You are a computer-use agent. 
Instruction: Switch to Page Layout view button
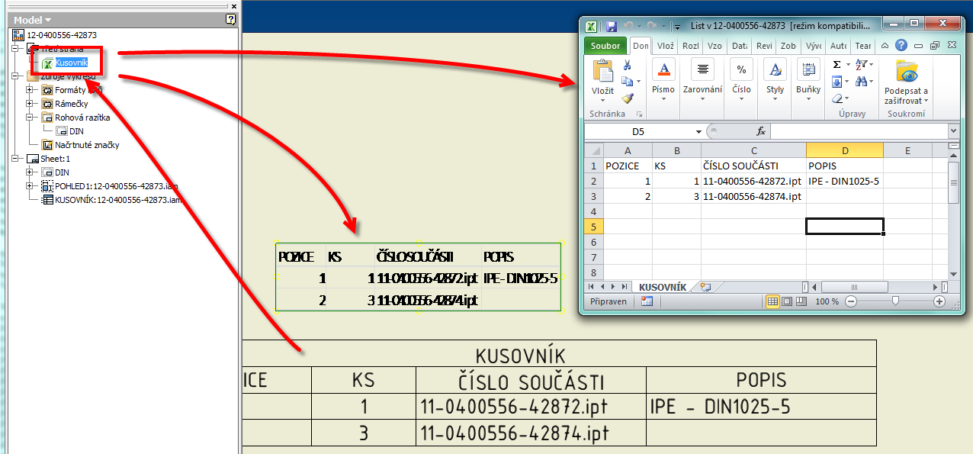(x=788, y=301)
